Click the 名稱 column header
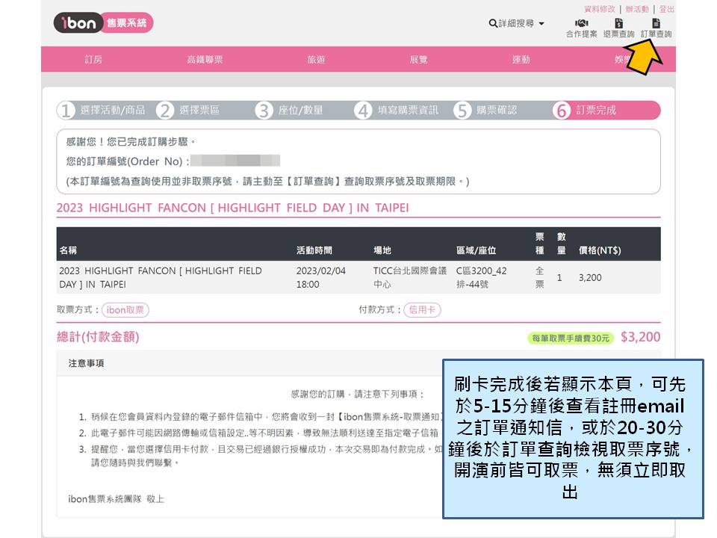The image size is (717, 538). coord(68,250)
